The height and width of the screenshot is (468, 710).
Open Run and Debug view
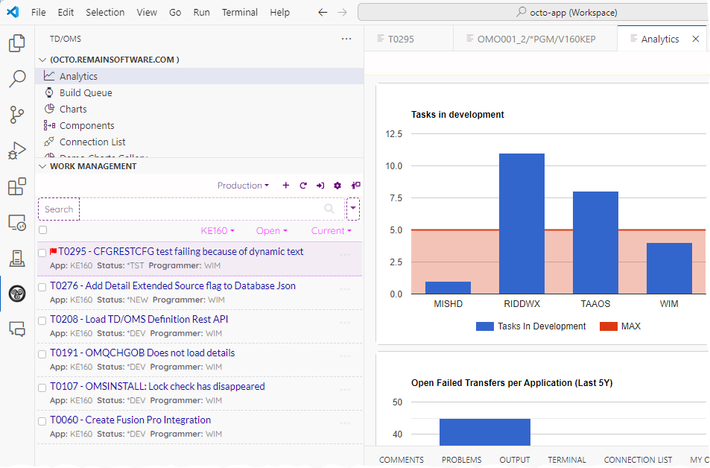point(16,151)
